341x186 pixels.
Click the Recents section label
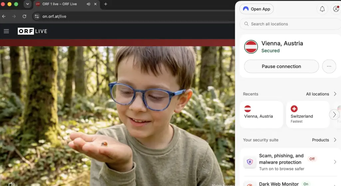[250, 94]
